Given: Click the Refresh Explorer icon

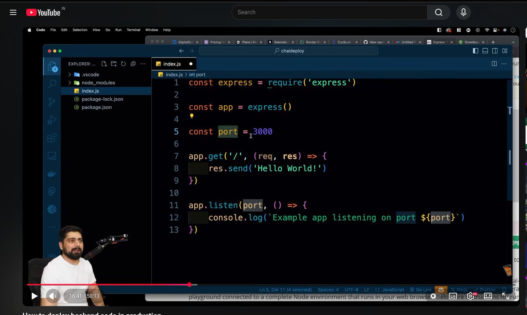Looking at the screenshot, I should (123, 64).
